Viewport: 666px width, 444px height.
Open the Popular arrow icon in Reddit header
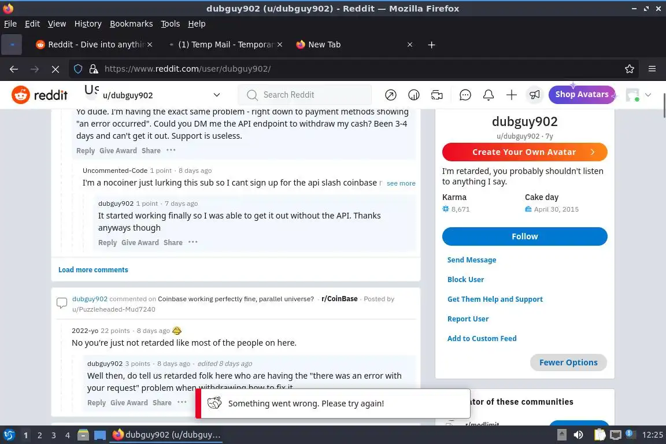390,95
